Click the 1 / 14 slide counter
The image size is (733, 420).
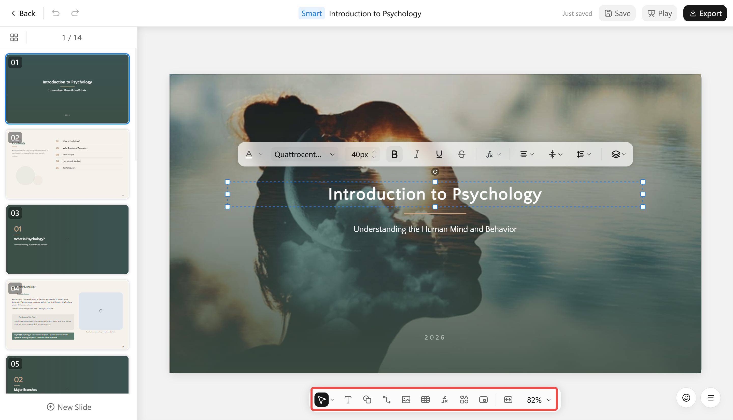[x=72, y=37]
